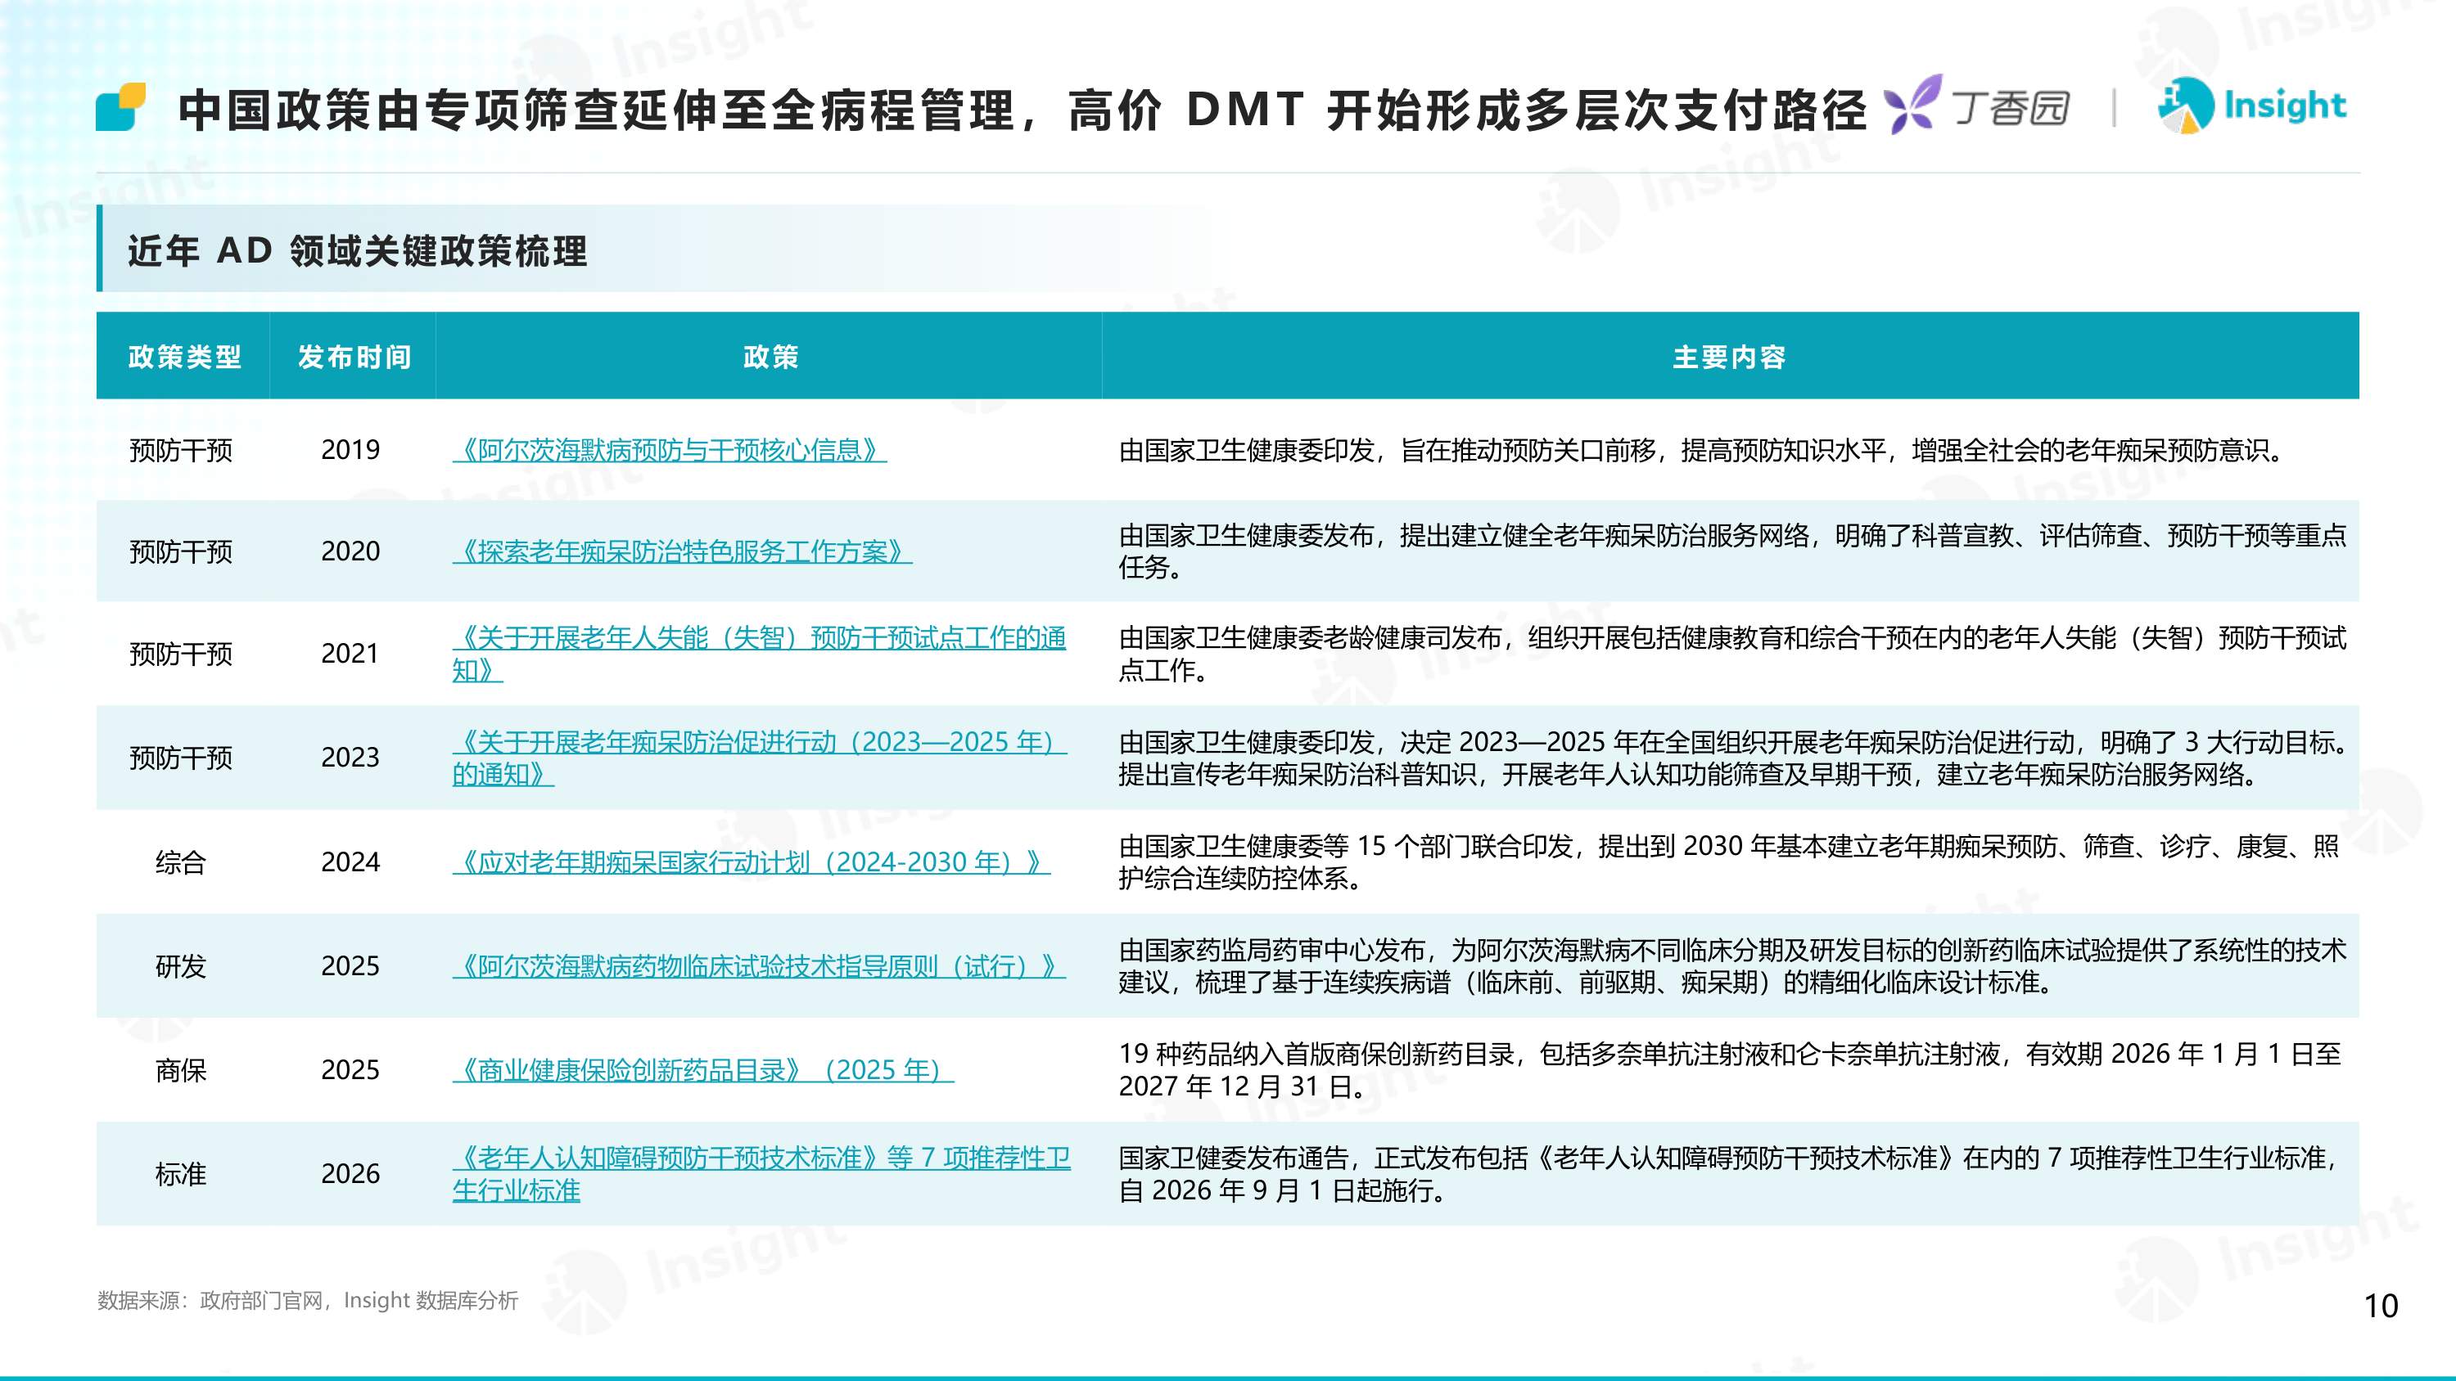Click the year cell 2020
This screenshot has height=1381, width=2456.
tap(350, 552)
